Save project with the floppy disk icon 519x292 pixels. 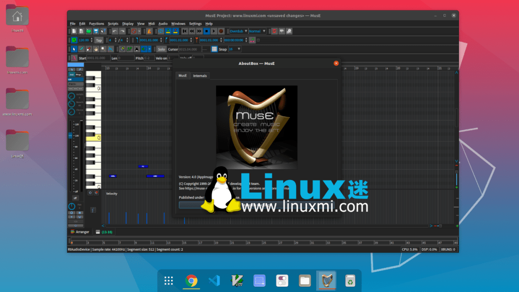[x=96, y=31]
